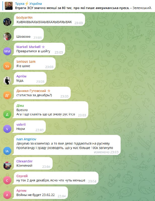
Task: Open Olexander's sender name
Action: tap(24, 161)
